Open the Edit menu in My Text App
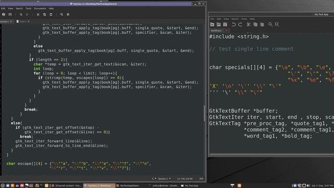This screenshot has width=334, height=188. point(219,19)
